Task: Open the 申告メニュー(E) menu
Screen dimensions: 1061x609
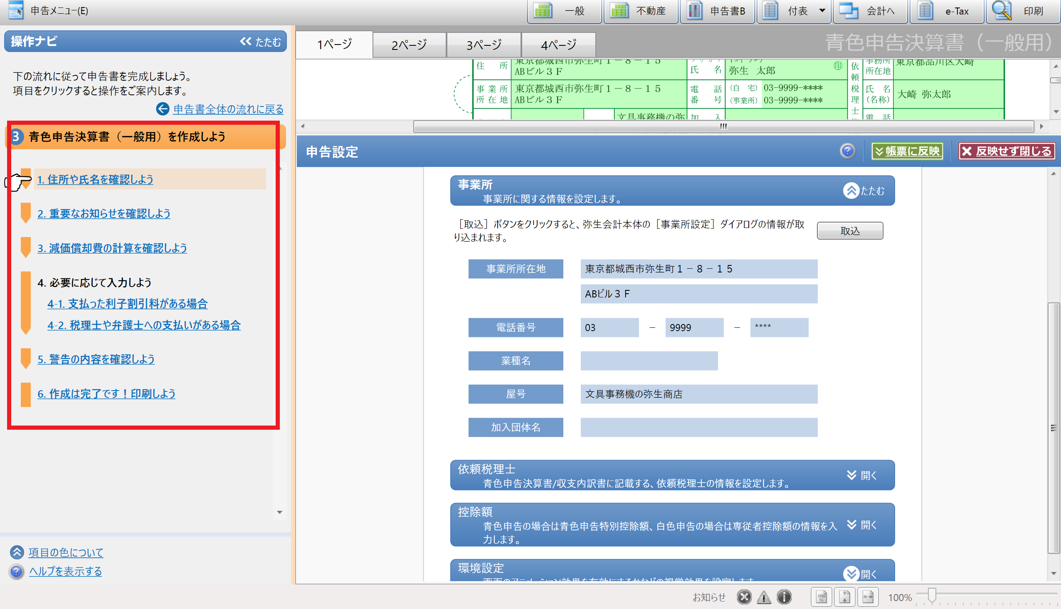Action: pyautogui.click(x=49, y=11)
